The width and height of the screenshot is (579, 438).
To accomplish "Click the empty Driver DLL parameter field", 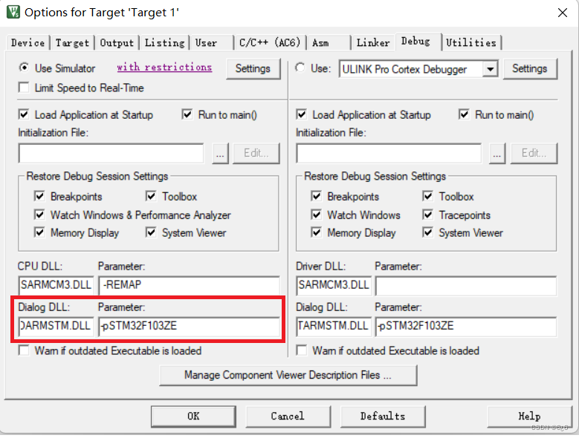I will (465, 285).
